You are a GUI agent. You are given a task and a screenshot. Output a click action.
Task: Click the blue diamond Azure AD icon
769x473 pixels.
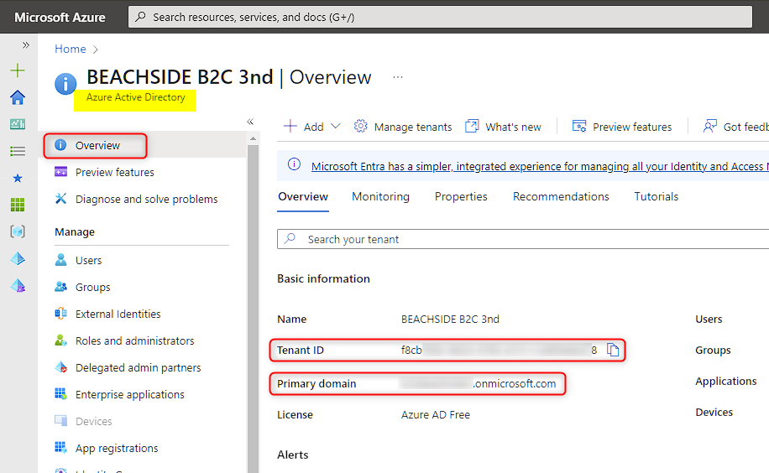pos(18,258)
